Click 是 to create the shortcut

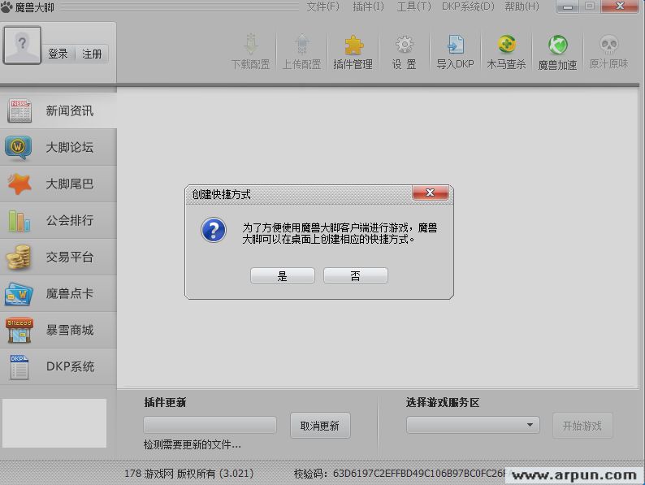(x=282, y=276)
